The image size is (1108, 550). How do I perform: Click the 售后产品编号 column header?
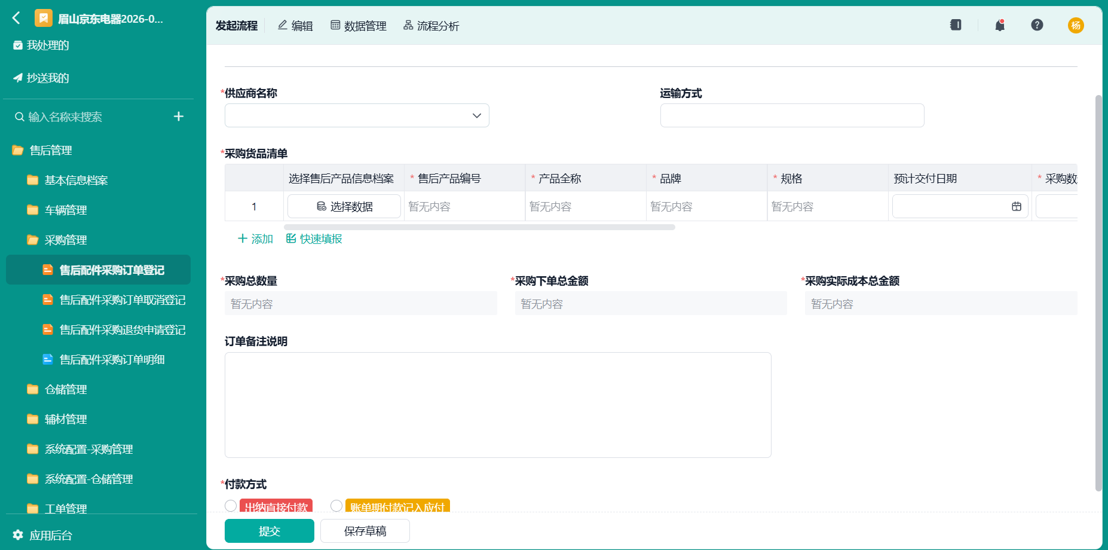pos(464,178)
